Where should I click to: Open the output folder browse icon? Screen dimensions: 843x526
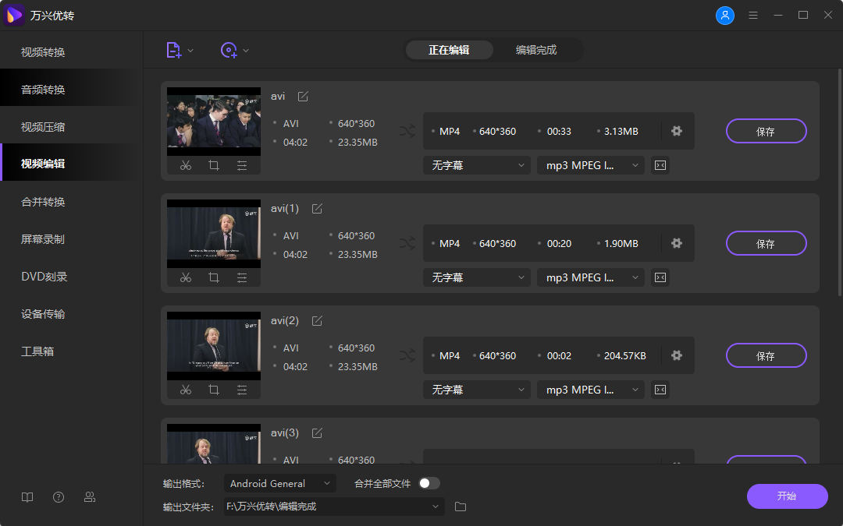coord(461,507)
